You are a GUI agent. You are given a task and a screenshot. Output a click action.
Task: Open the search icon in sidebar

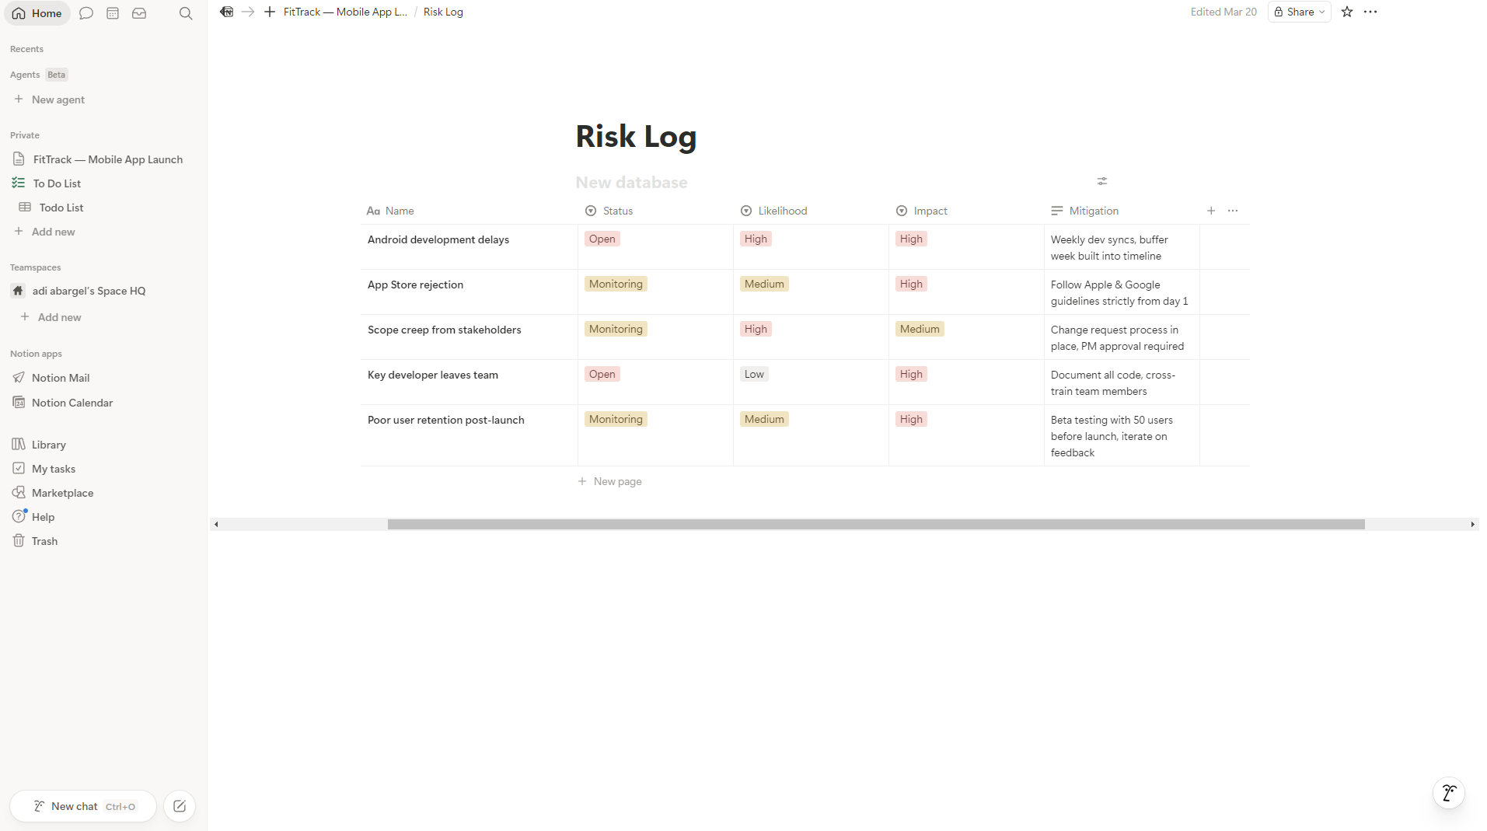[185, 13]
